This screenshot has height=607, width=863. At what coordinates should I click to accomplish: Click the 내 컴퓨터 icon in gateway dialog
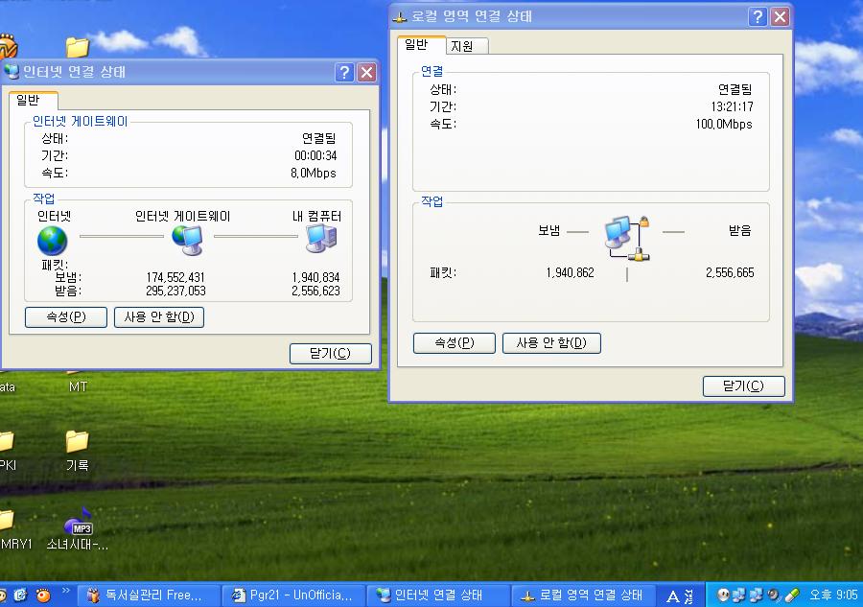[321, 239]
